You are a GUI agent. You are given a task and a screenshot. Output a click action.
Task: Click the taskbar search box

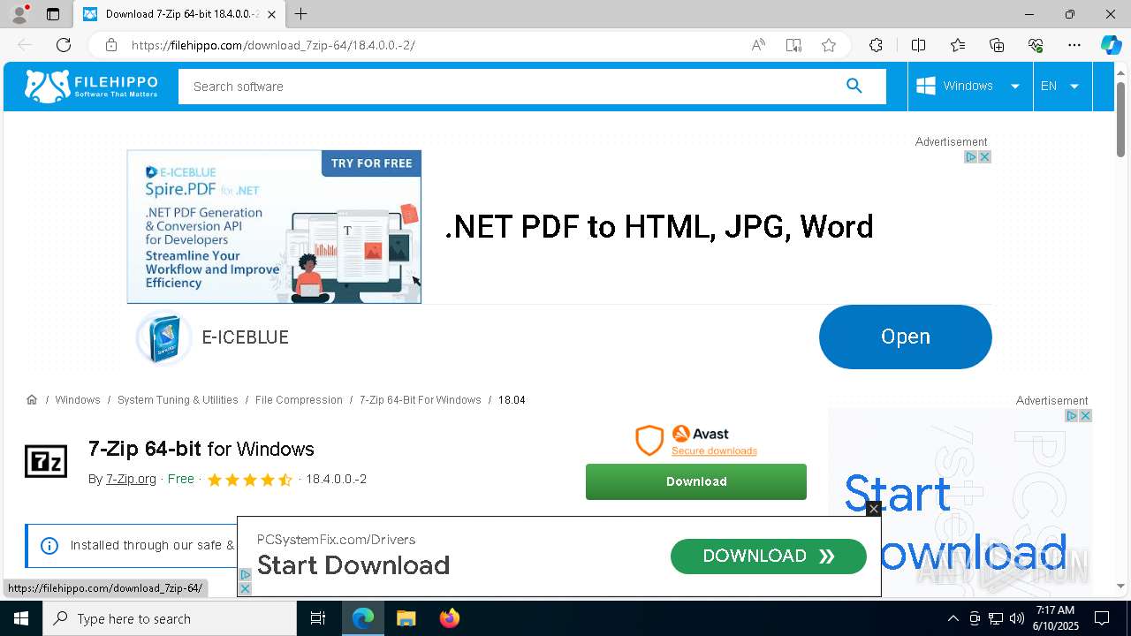tap(170, 618)
